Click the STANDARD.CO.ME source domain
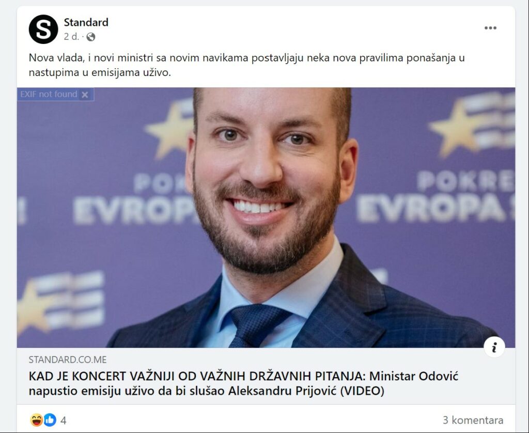This screenshot has width=529, height=433. click(68, 360)
